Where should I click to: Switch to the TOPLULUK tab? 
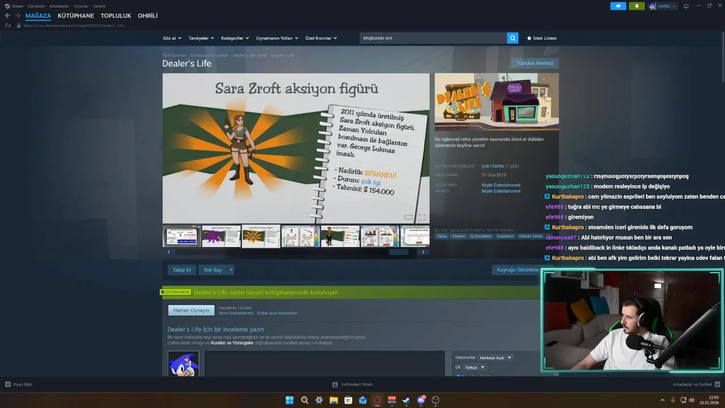(x=116, y=16)
